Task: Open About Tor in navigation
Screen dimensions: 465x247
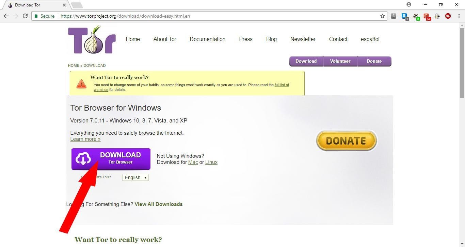Action: [165, 39]
